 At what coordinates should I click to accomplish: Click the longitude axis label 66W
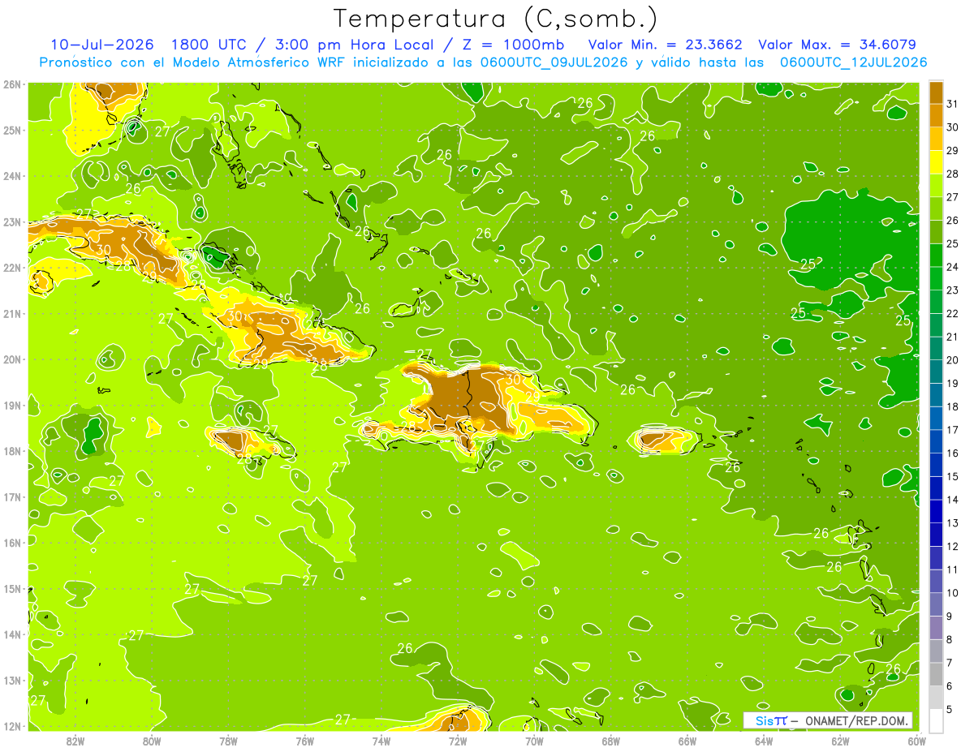click(x=687, y=741)
